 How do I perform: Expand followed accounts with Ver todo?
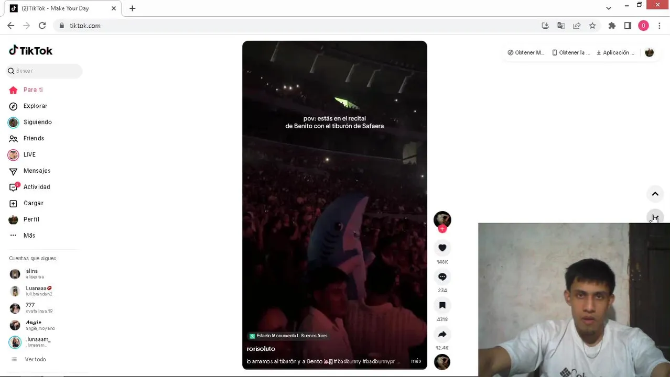click(x=35, y=359)
